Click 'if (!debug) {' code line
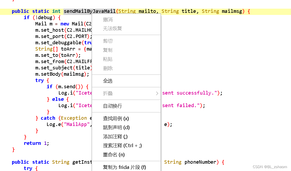 click(x=42, y=18)
